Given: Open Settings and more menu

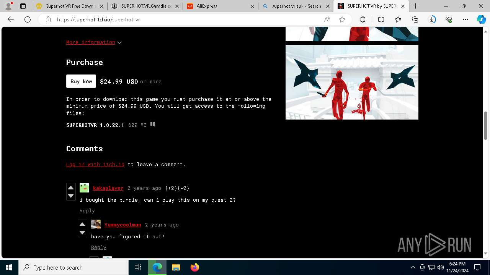Looking at the screenshot, I should click(465, 19).
